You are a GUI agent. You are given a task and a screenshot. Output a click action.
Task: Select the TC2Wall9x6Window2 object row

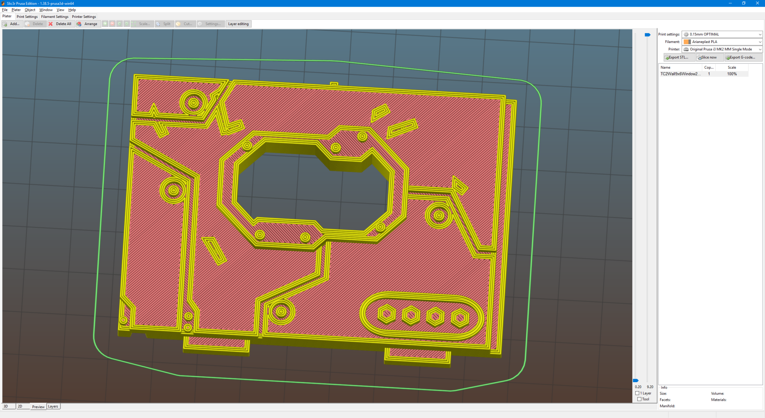tap(704, 74)
